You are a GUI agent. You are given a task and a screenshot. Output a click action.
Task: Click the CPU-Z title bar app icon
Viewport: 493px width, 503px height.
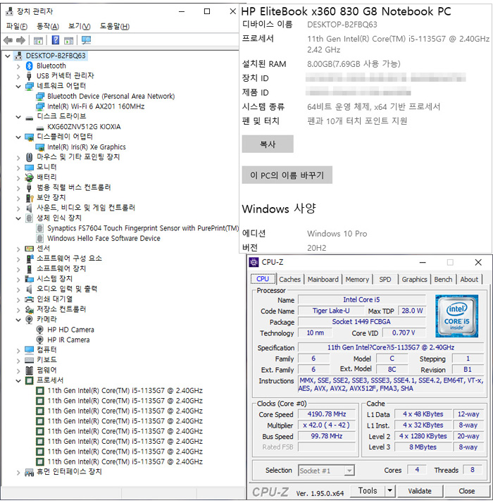(x=254, y=262)
